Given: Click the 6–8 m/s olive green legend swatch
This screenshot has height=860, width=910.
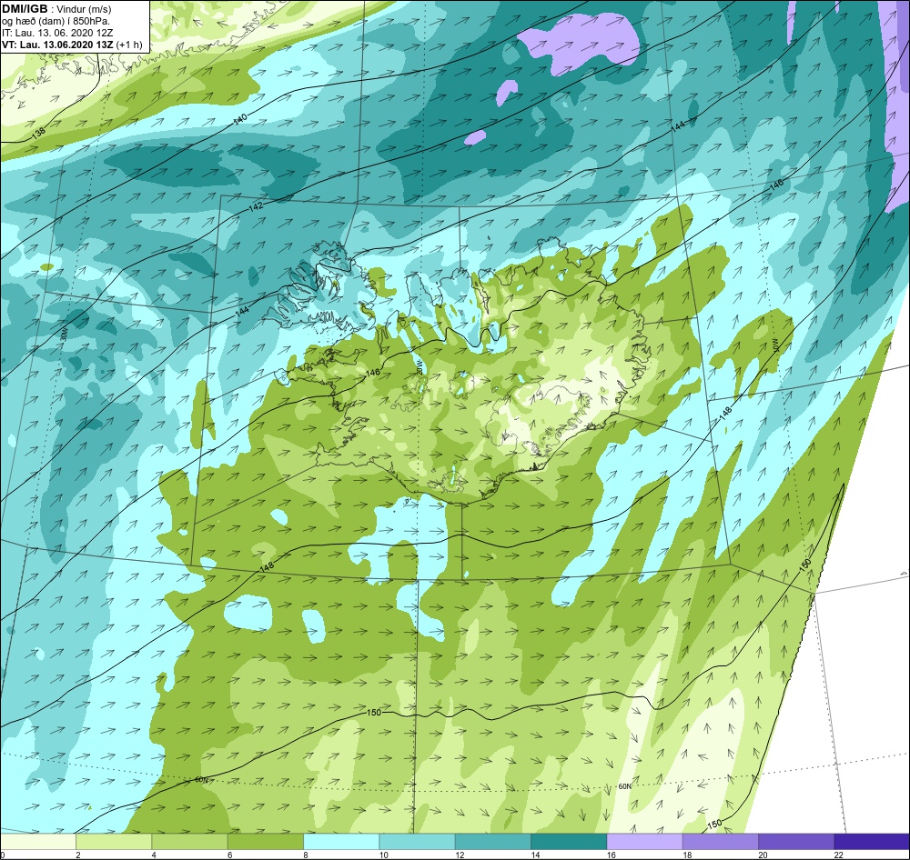Looking at the screenshot, I should pos(265,841).
